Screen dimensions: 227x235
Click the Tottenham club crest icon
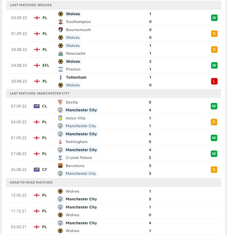pyautogui.click(x=61, y=77)
